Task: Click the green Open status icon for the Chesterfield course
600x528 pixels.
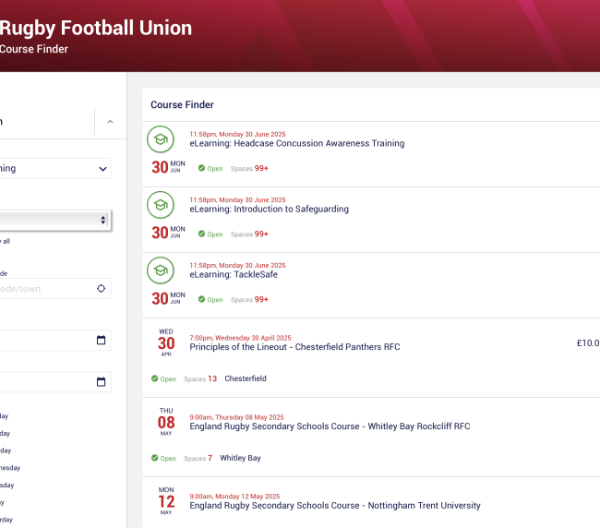Action: (x=154, y=378)
